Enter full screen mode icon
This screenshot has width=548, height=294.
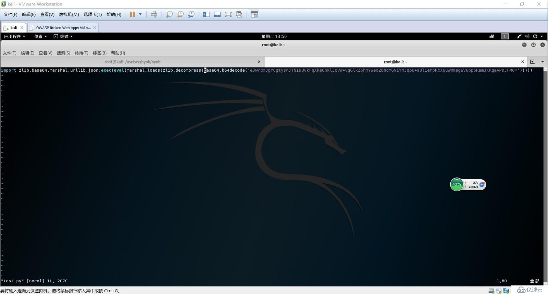pyautogui.click(x=228, y=14)
